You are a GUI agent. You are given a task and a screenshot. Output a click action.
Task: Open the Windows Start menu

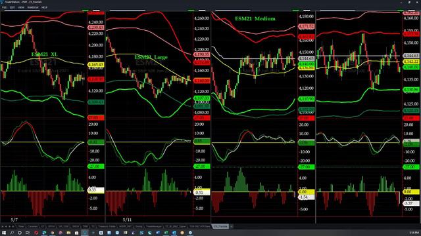pyautogui.click(x=4, y=233)
